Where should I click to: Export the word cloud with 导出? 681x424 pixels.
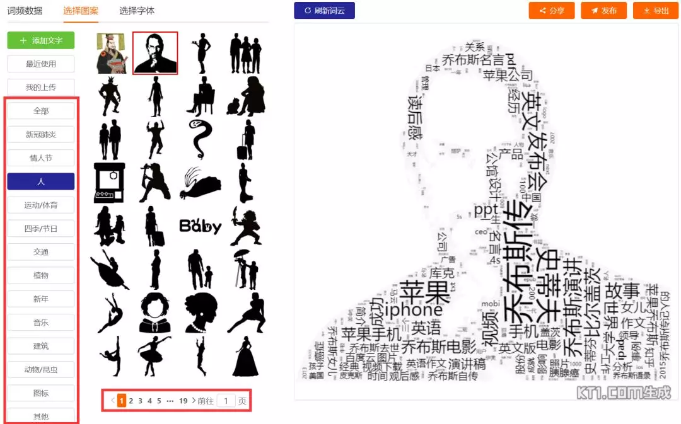pos(655,11)
